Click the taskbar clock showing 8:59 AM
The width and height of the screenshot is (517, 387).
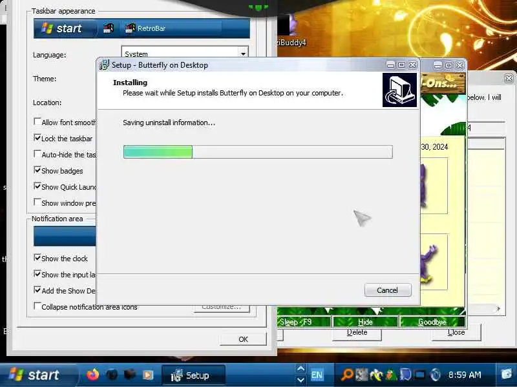point(465,375)
